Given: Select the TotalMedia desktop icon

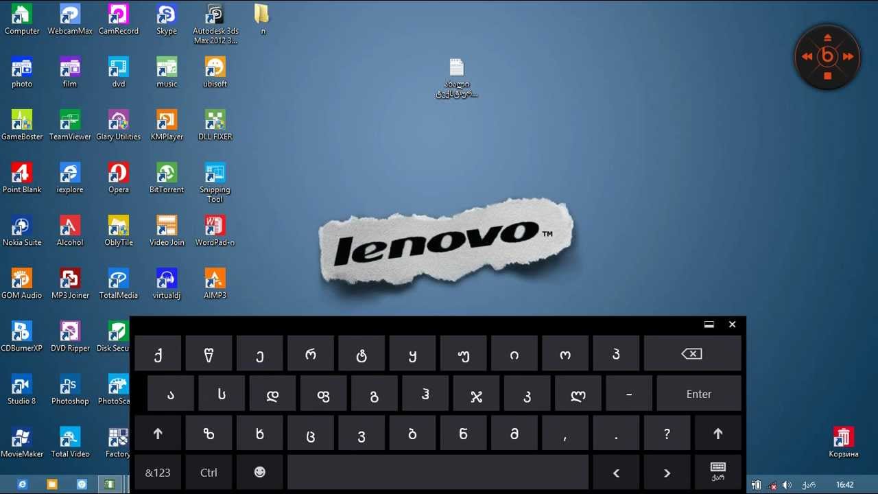Looking at the screenshot, I should (x=119, y=283).
